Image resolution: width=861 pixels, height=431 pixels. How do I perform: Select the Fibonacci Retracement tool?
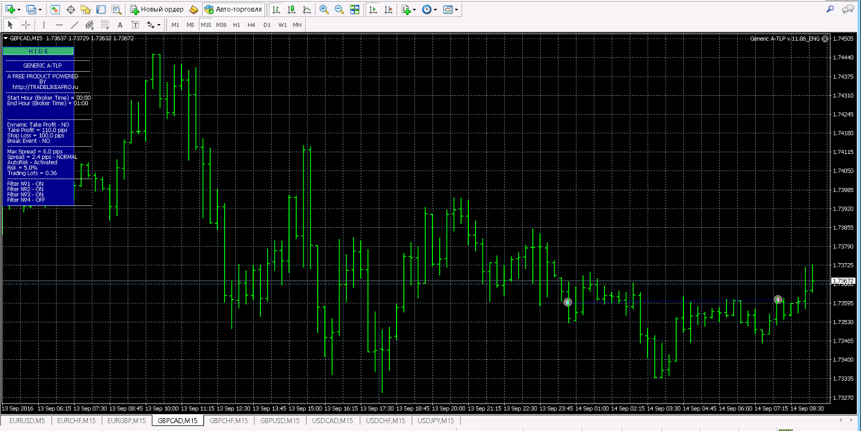coord(104,25)
